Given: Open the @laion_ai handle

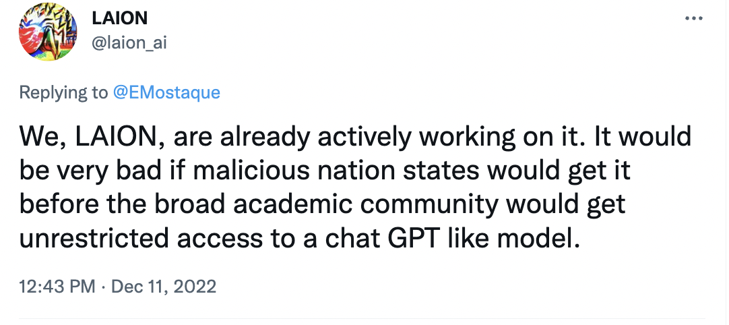Looking at the screenshot, I should click(x=129, y=42).
